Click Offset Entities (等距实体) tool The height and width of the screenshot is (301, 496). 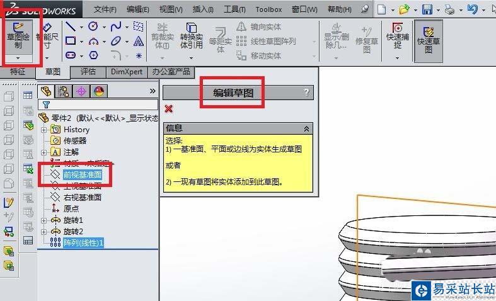[x=221, y=40]
